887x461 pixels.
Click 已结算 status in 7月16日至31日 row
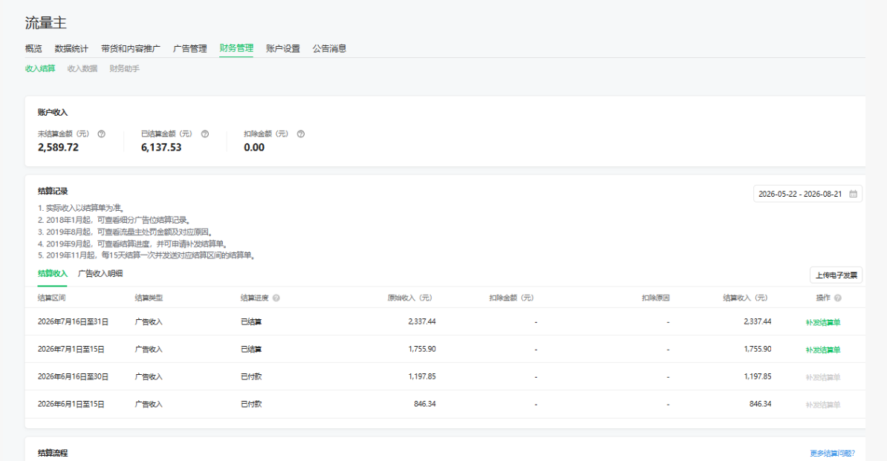(251, 322)
